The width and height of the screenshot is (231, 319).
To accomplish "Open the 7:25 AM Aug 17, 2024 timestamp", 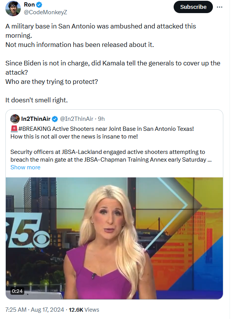I will (x=35, y=310).
